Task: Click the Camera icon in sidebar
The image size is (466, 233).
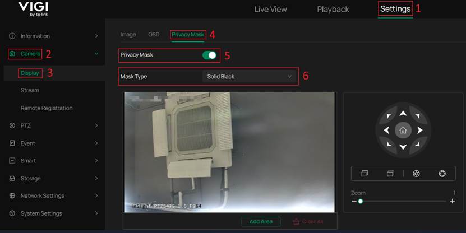Action: pyautogui.click(x=12, y=54)
